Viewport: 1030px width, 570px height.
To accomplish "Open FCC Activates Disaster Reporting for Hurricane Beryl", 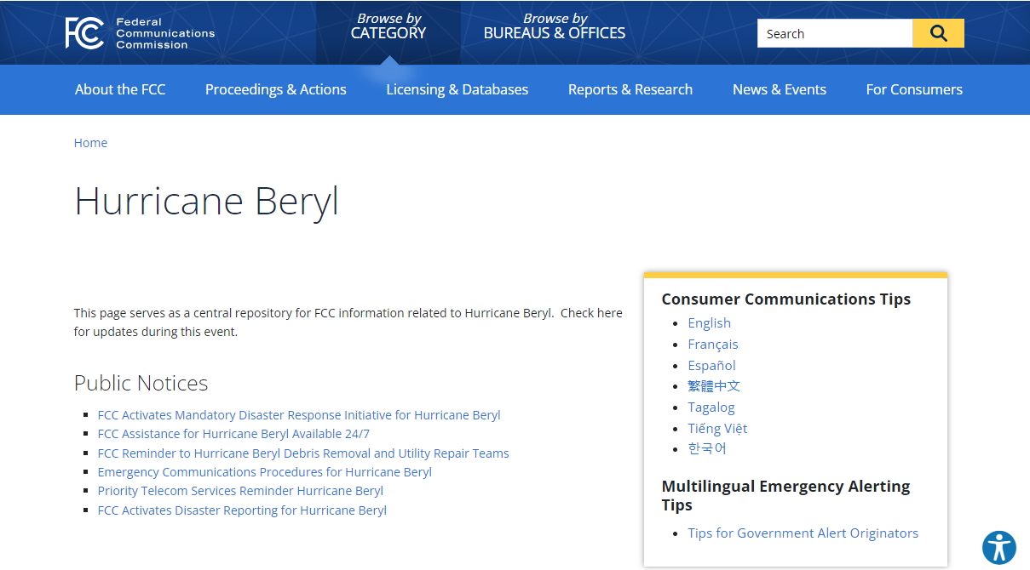I will (242, 510).
